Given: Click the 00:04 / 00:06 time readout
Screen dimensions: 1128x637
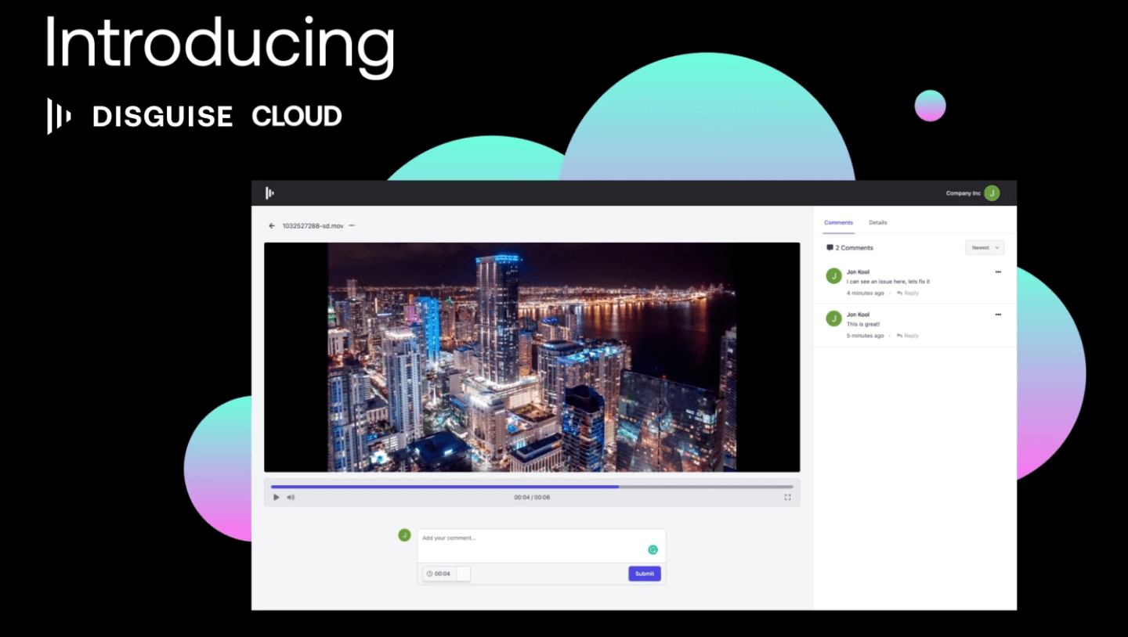Looking at the screenshot, I should [532, 497].
